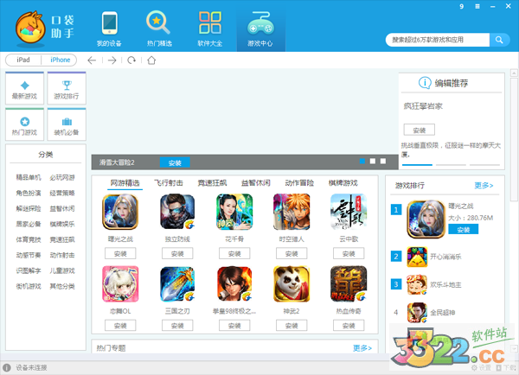Open 云中歌 game icon
519x375 pixels.
click(349, 212)
